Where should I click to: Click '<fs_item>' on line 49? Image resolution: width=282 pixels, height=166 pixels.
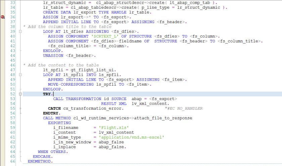[x=173, y=80]
